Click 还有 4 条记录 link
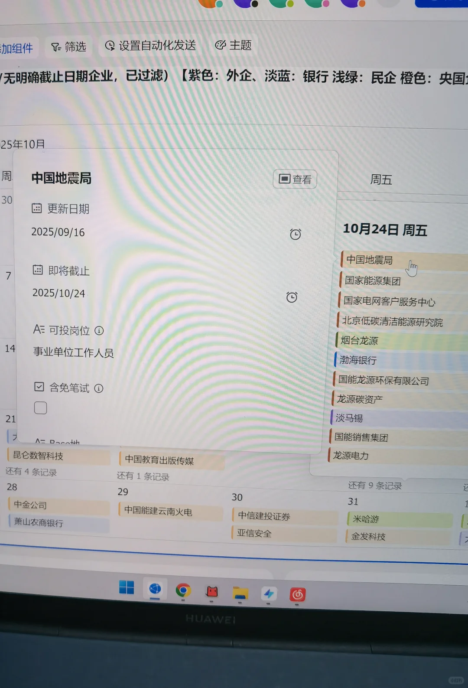468x688 pixels. pyautogui.click(x=31, y=472)
